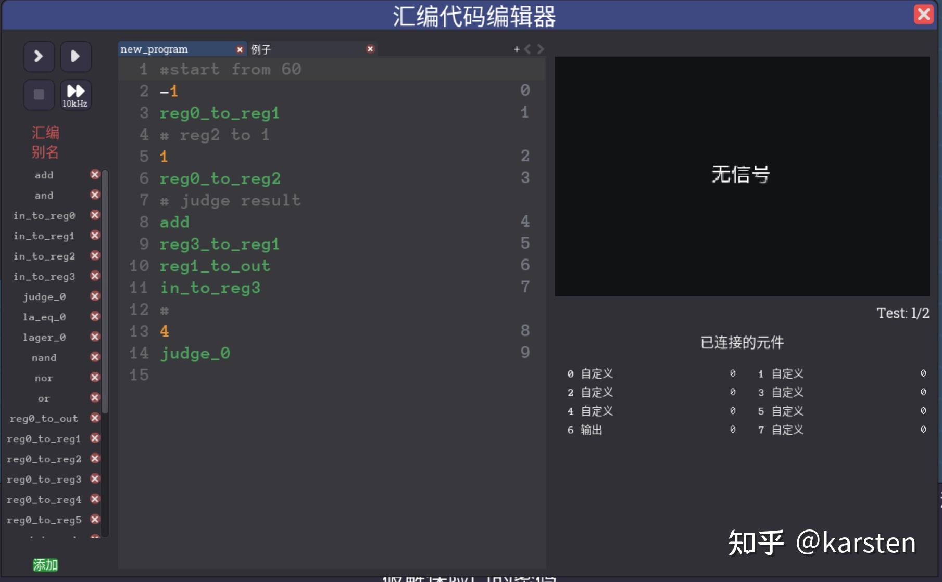This screenshot has width=942, height=582.
Task: Delete the add alias
Action: pos(95,174)
